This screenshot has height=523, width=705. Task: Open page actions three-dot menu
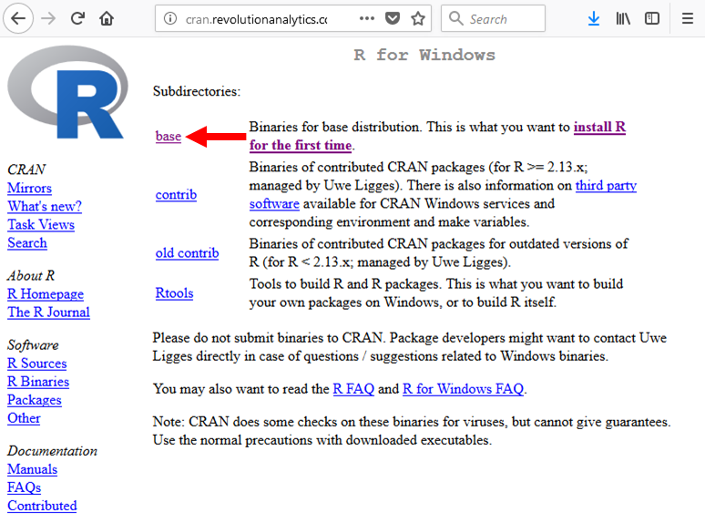pyautogui.click(x=367, y=18)
